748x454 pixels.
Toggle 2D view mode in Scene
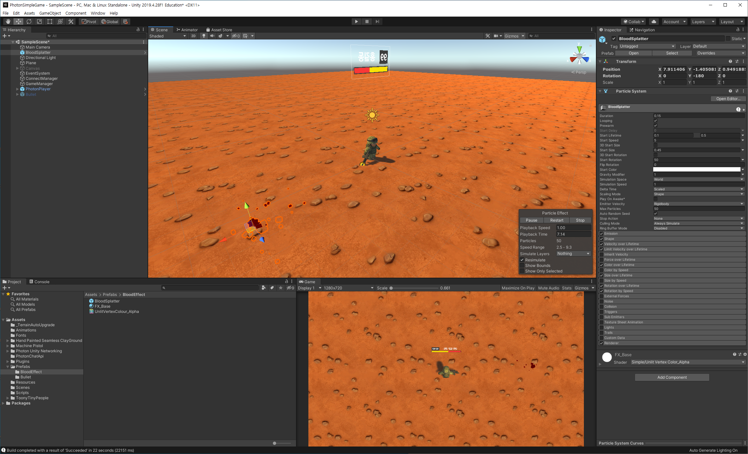pyautogui.click(x=193, y=36)
